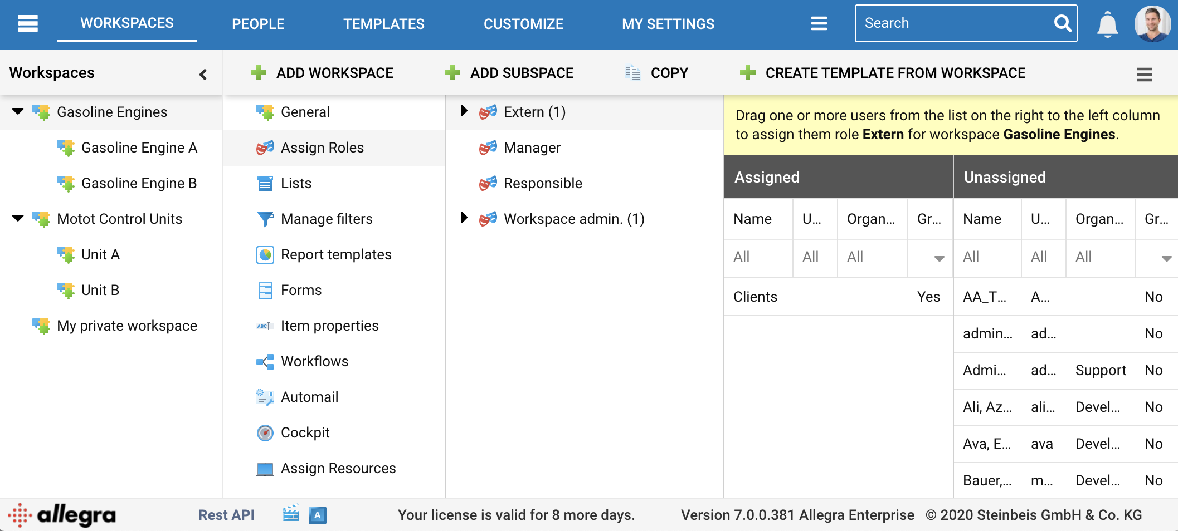Screen dimensions: 1178x531
Task: Expand the Extern role node
Action: 464,111
